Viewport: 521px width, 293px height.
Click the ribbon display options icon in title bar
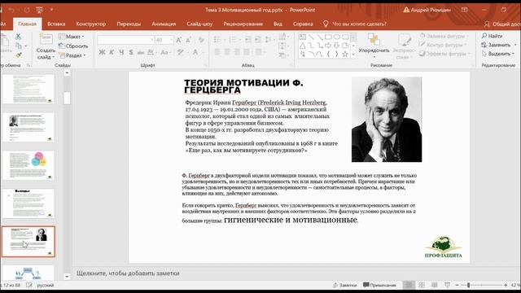[464, 10]
